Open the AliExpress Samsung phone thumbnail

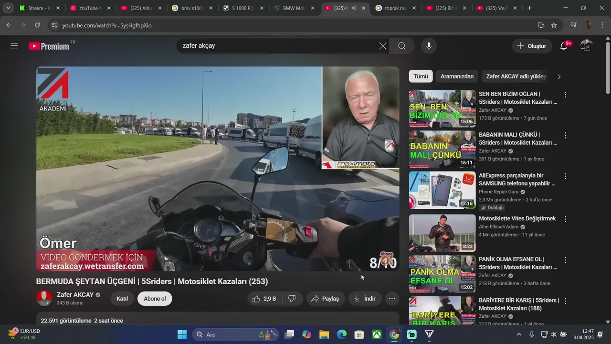(x=442, y=190)
